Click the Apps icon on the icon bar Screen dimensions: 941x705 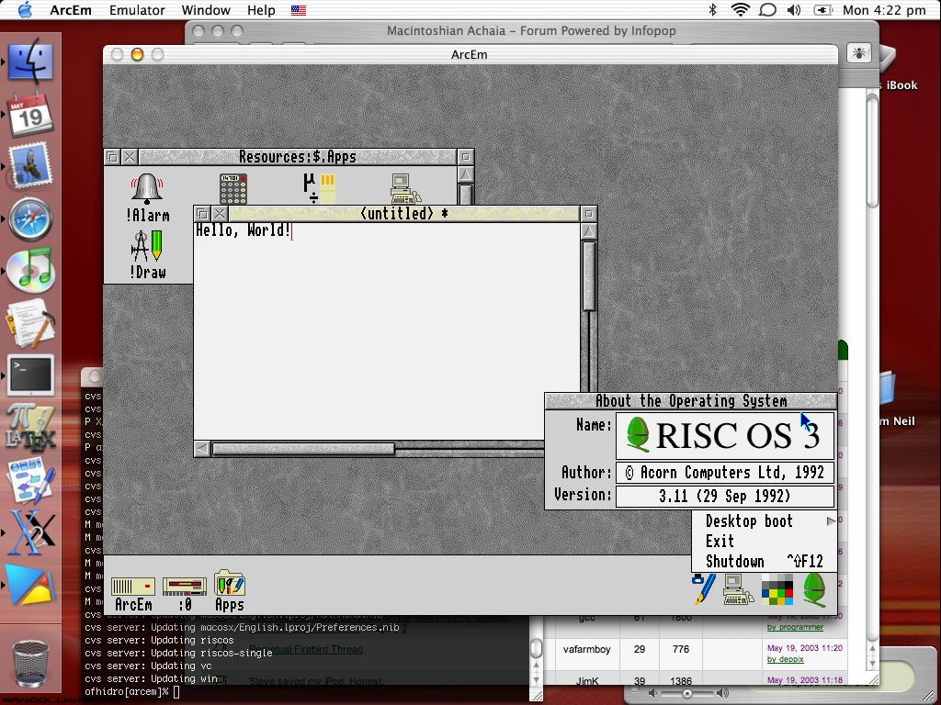[229, 585]
